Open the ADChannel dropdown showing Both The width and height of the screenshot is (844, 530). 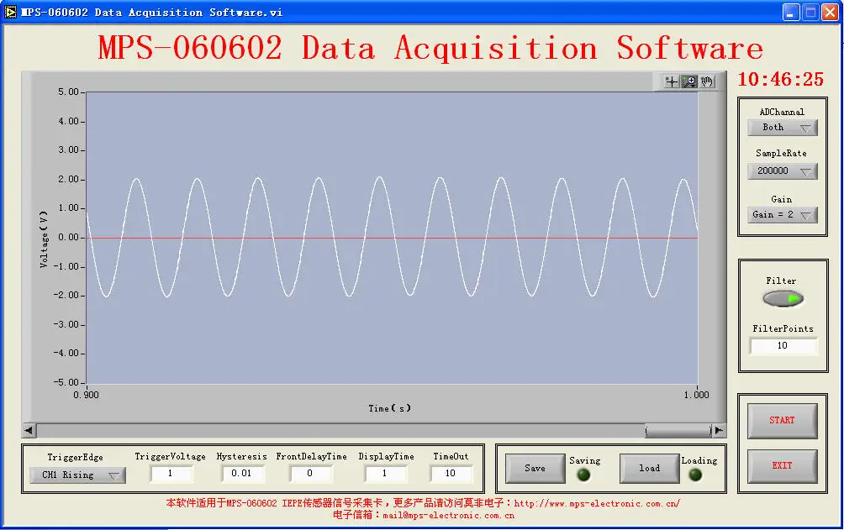click(x=782, y=128)
